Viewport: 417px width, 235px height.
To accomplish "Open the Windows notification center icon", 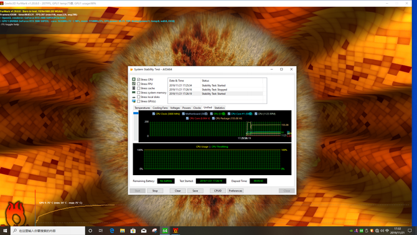I will coord(410,231).
